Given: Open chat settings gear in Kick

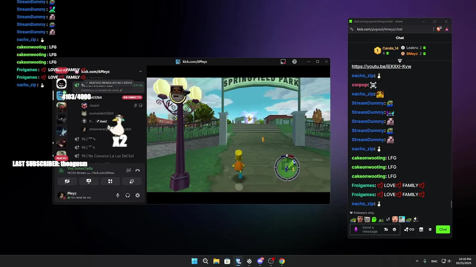Looking at the screenshot, I should (430, 230).
